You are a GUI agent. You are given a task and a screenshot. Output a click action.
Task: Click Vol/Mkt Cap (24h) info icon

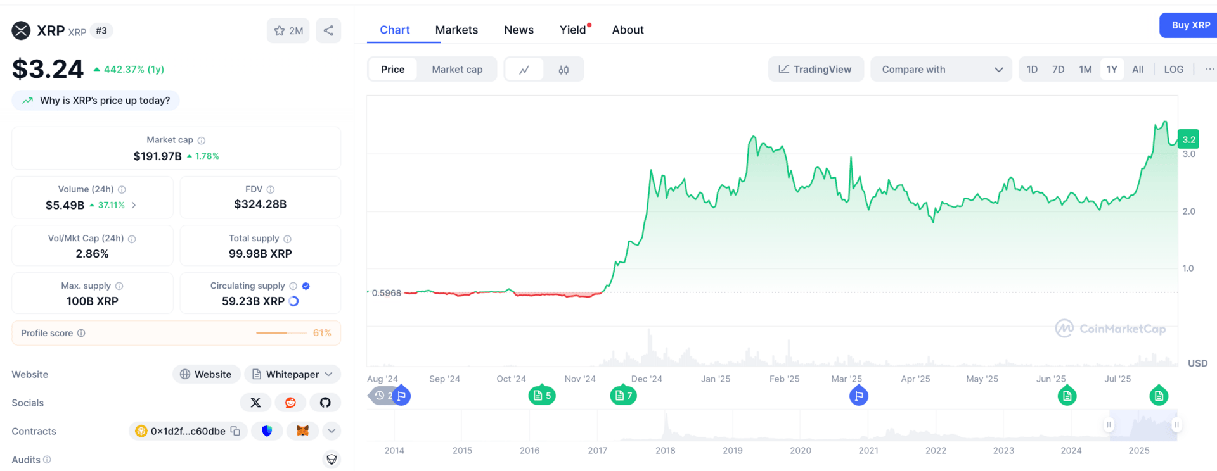(132, 239)
